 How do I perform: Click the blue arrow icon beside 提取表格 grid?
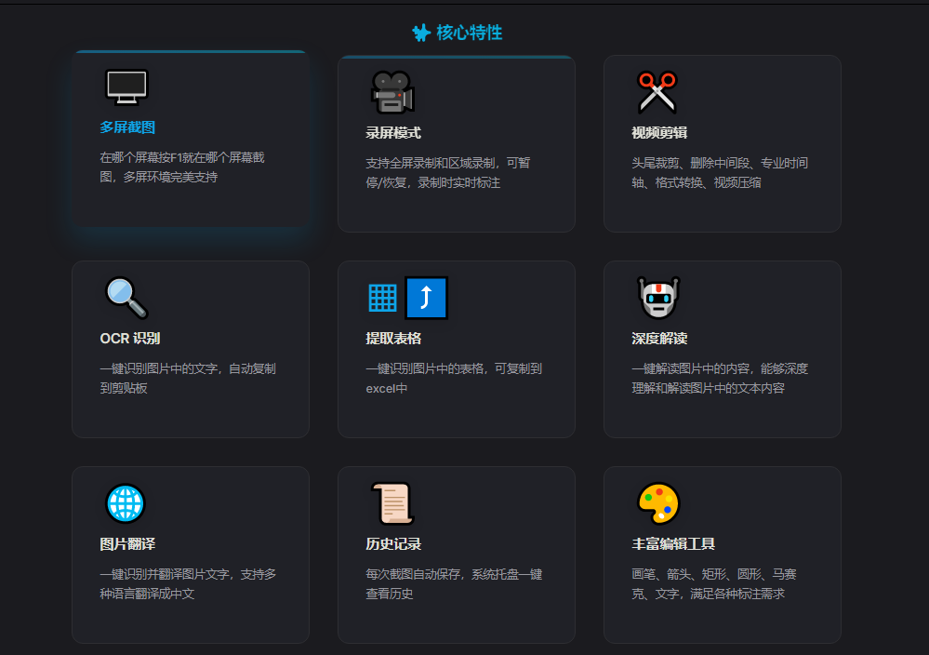click(x=429, y=297)
